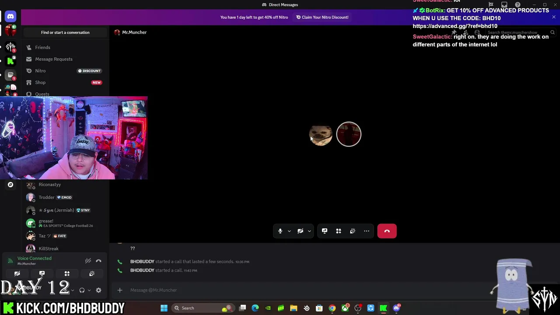Image resolution: width=560 pixels, height=315 pixels.
Task: Click Voice Connected status text
Action: (x=34, y=258)
